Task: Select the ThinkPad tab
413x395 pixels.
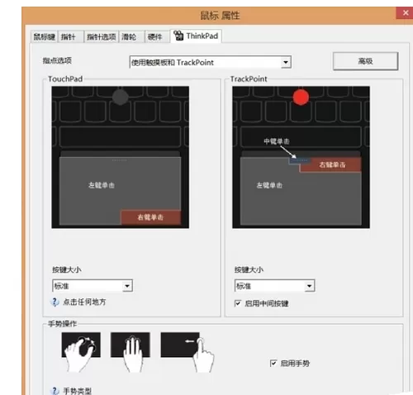Action: tap(196, 36)
